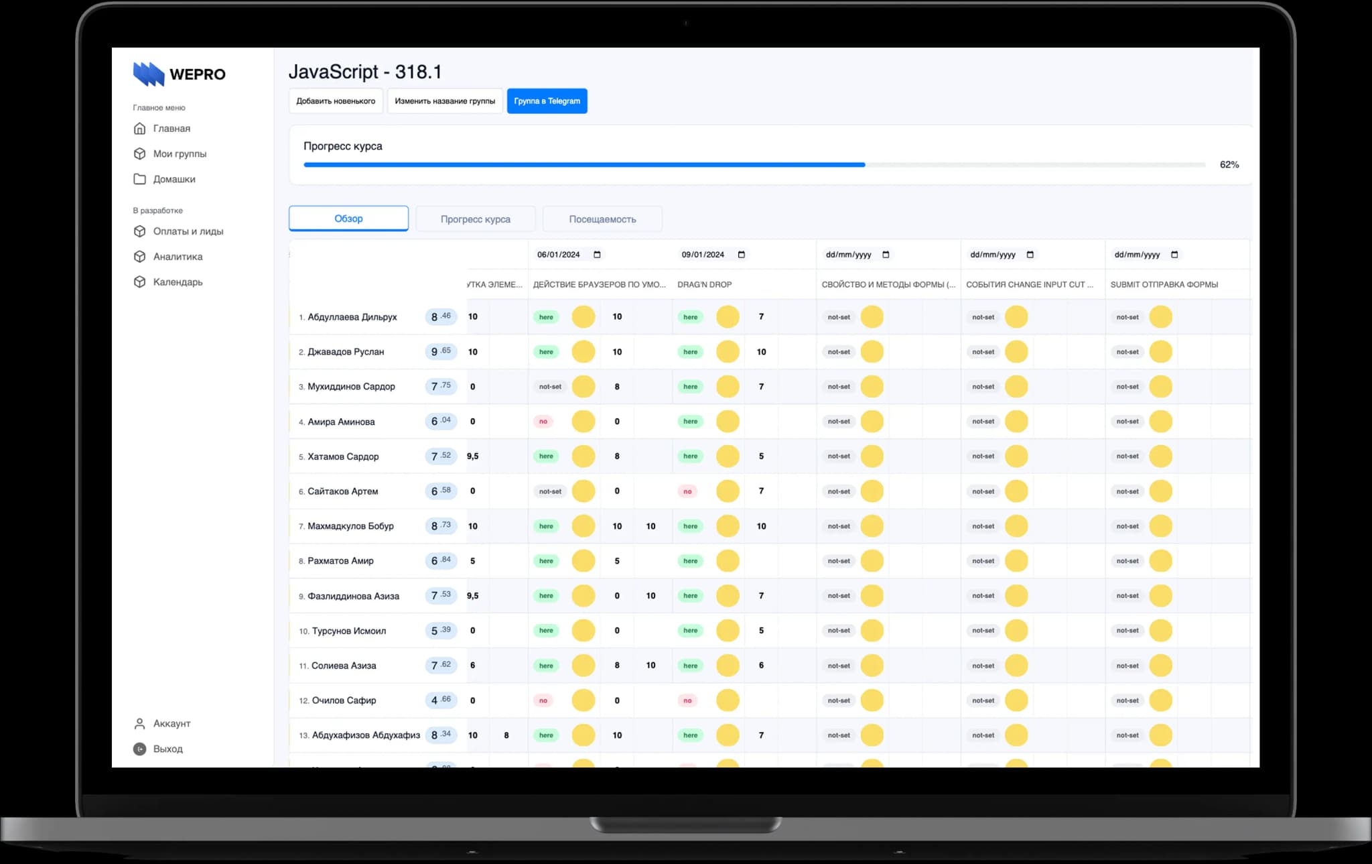1372x864 pixels.
Task: Open calendar picker above Свойство и методы формы
Action: coord(886,255)
